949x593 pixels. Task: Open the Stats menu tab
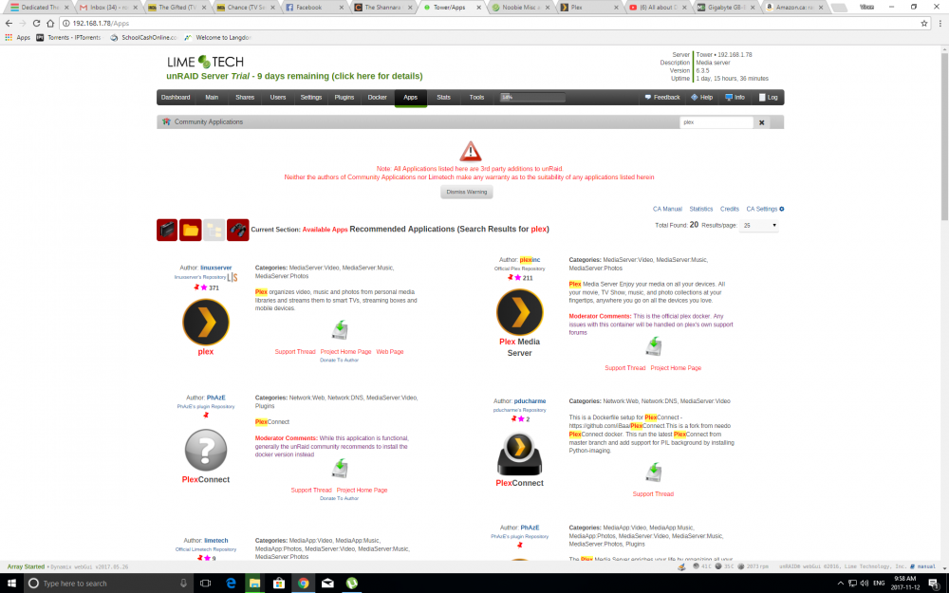(443, 98)
